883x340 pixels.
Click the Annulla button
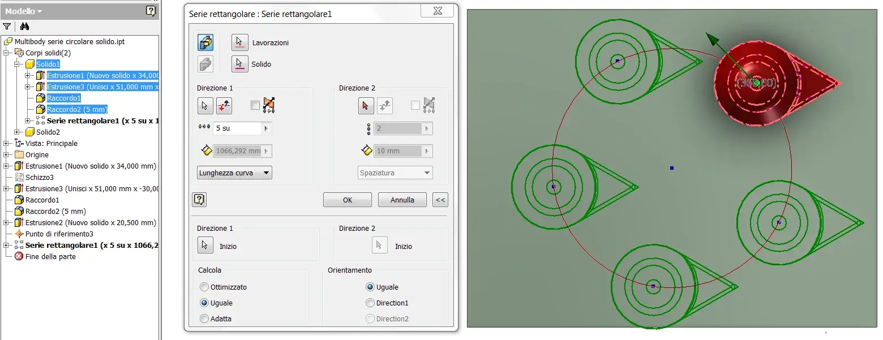click(402, 200)
